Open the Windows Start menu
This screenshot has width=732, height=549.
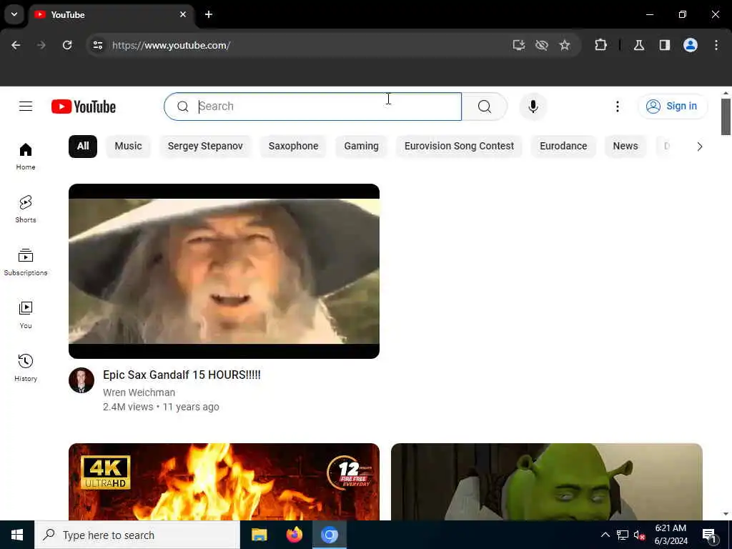click(17, 535)
